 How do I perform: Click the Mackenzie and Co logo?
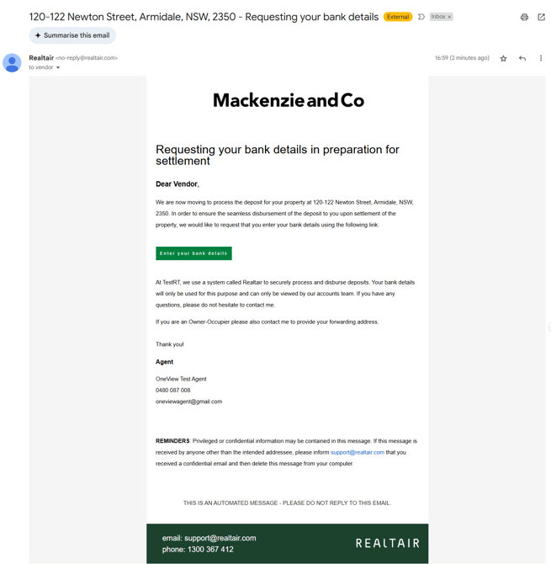(289, 100)
